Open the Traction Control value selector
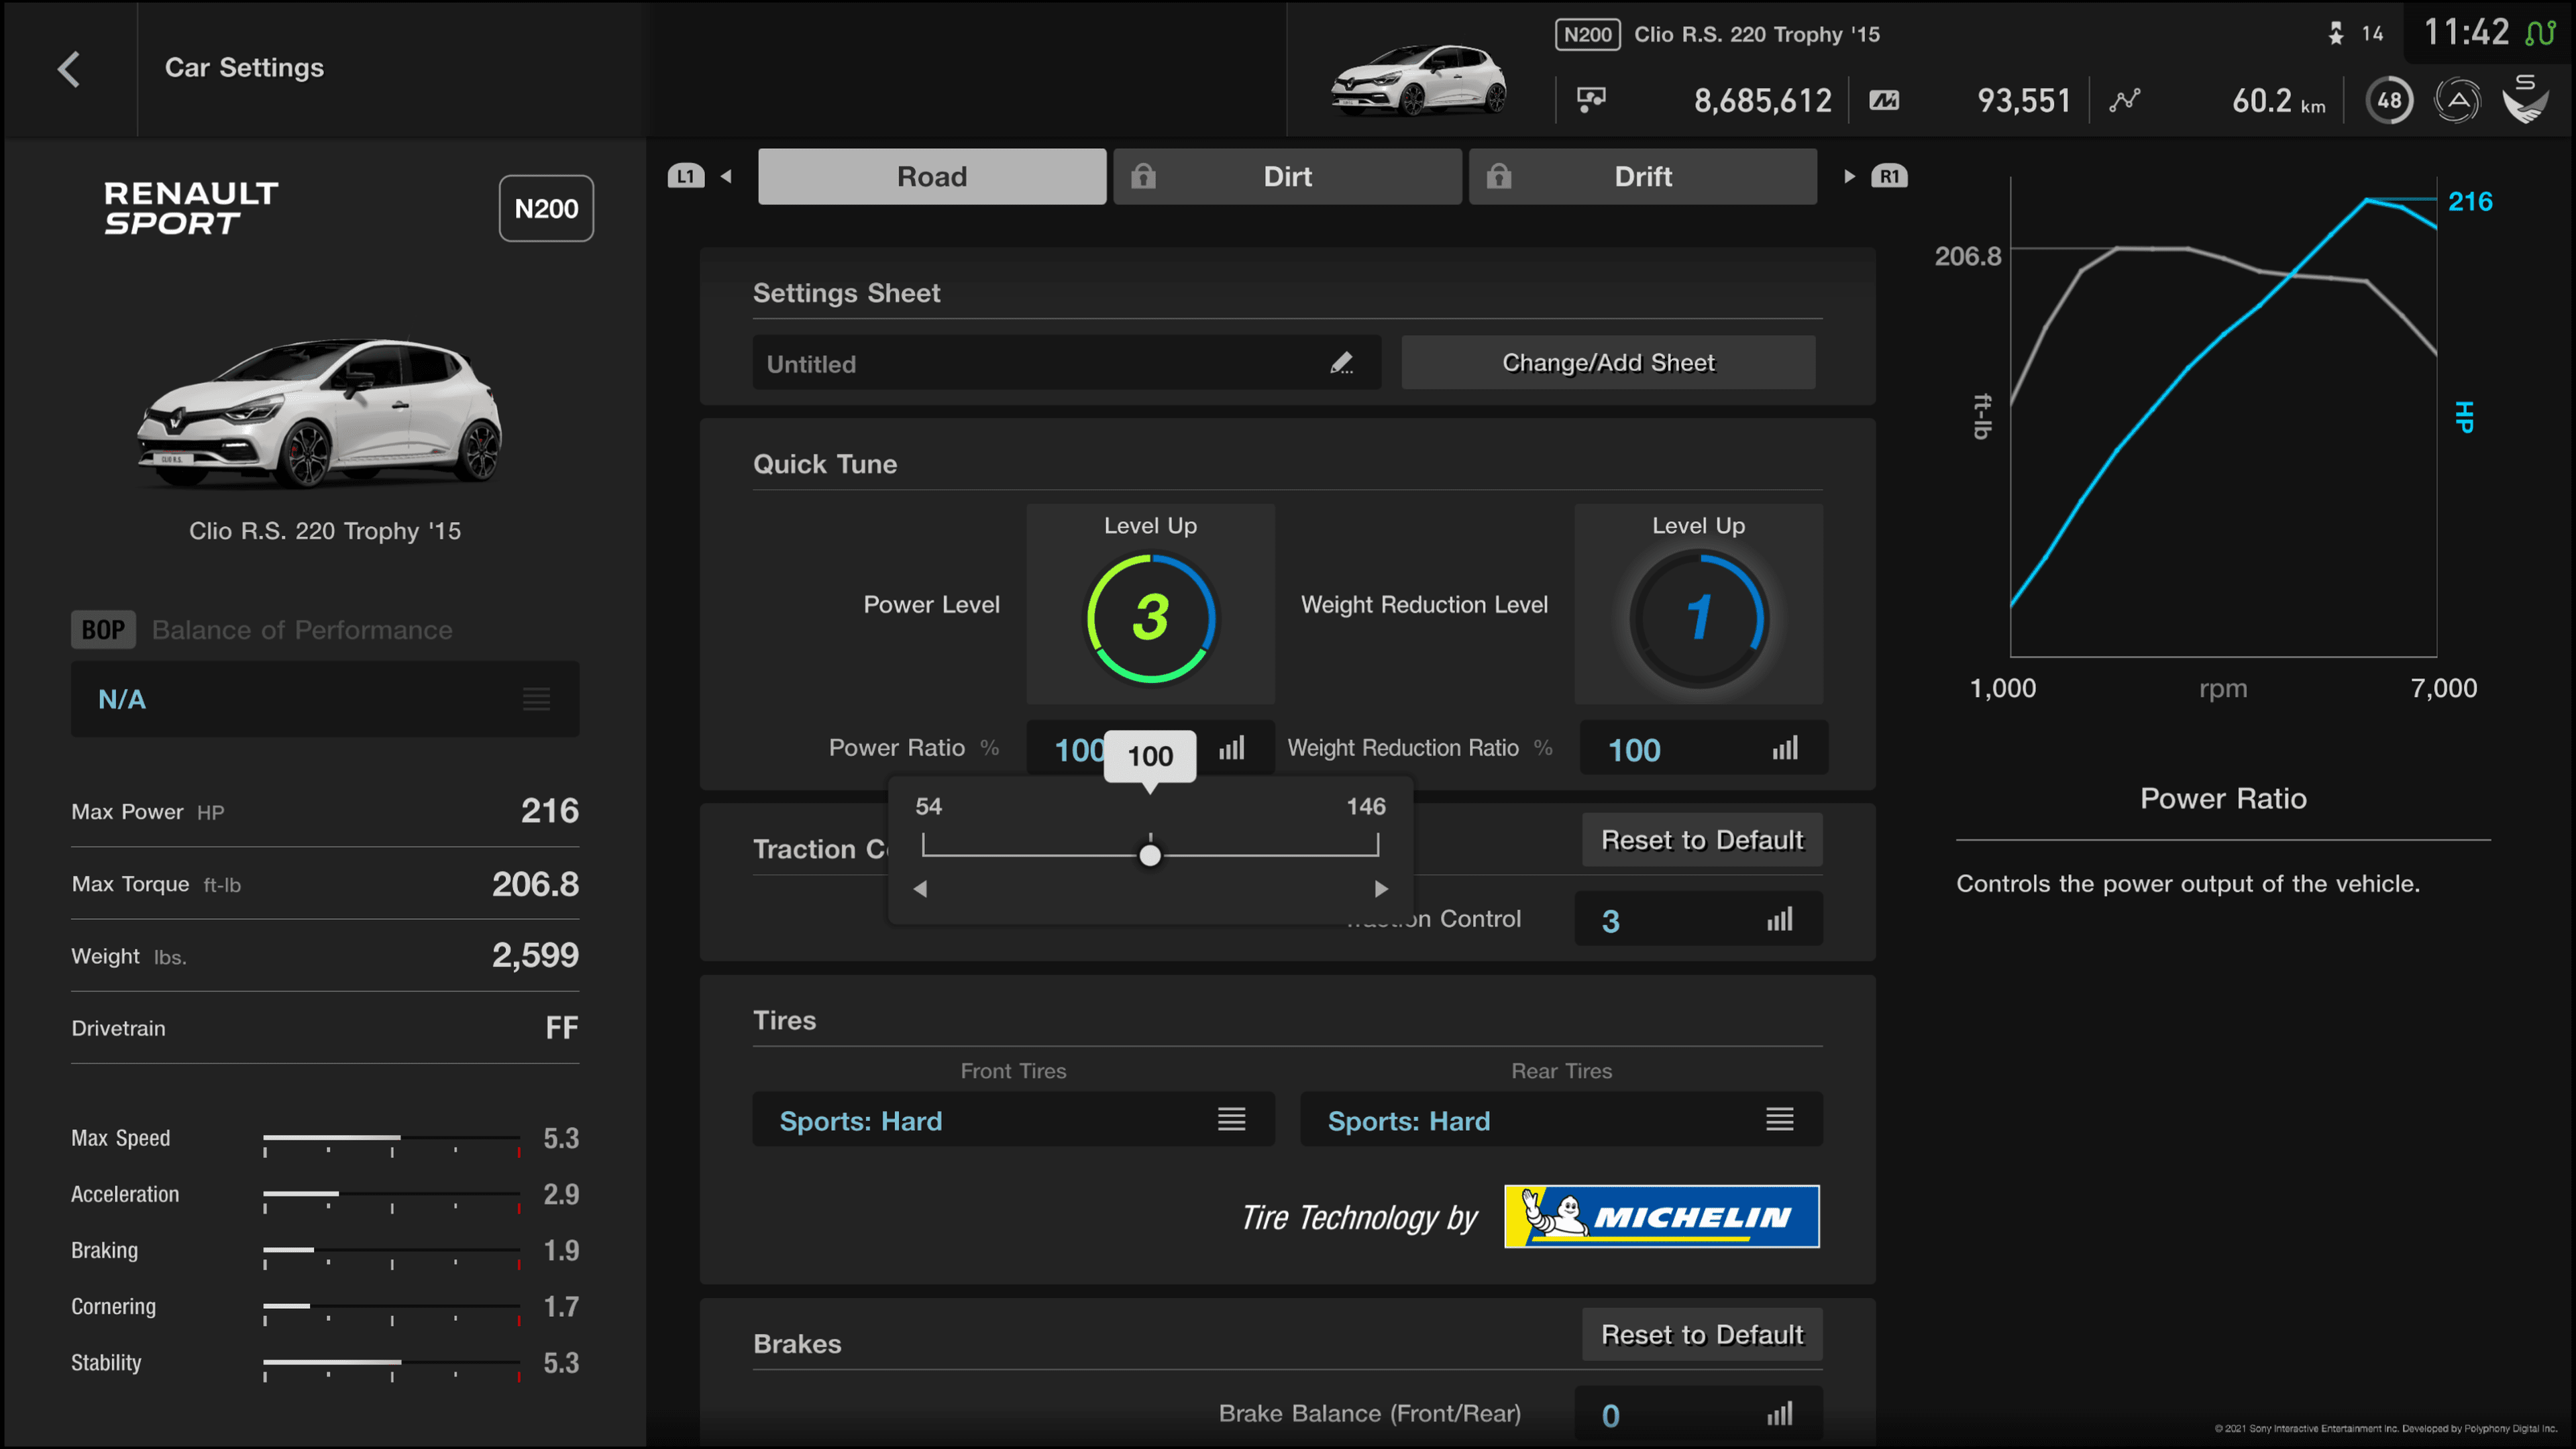This screenshot has width=2576, height=1449. point(1698,919)
